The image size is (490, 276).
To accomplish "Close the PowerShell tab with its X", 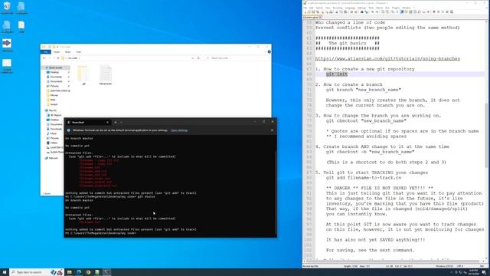I will click(107, 123).
